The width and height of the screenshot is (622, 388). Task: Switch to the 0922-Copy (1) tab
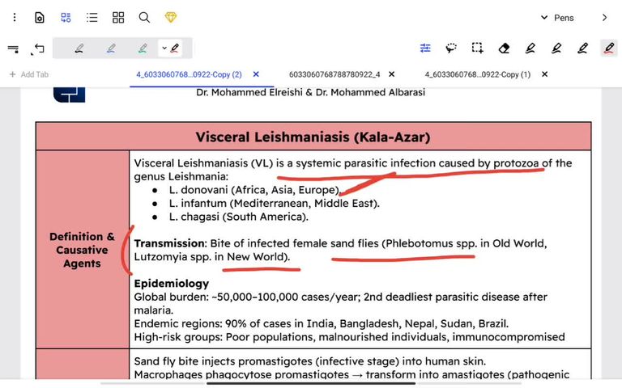pos(477,74)
